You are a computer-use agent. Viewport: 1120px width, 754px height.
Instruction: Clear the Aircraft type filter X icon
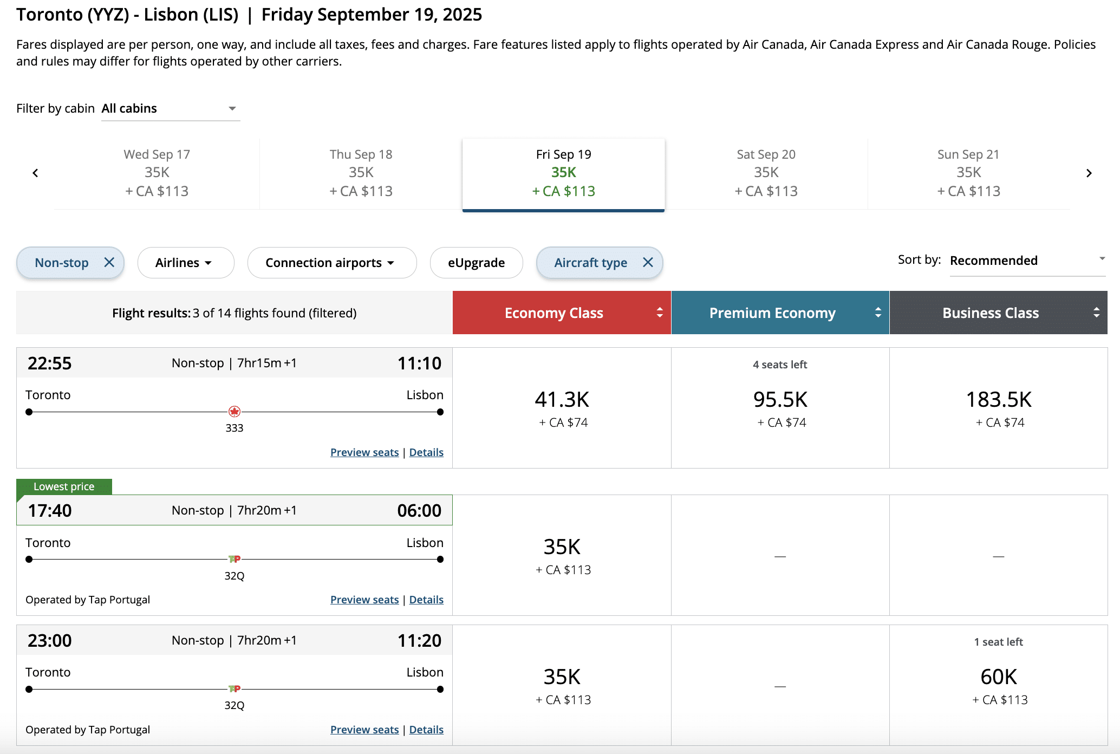coord(648,263)
